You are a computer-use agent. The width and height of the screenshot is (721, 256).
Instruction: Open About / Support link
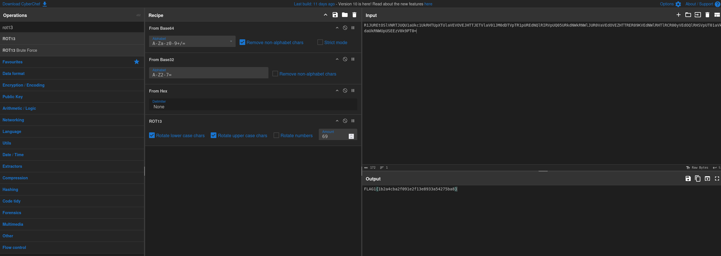[x=699, y=4]
